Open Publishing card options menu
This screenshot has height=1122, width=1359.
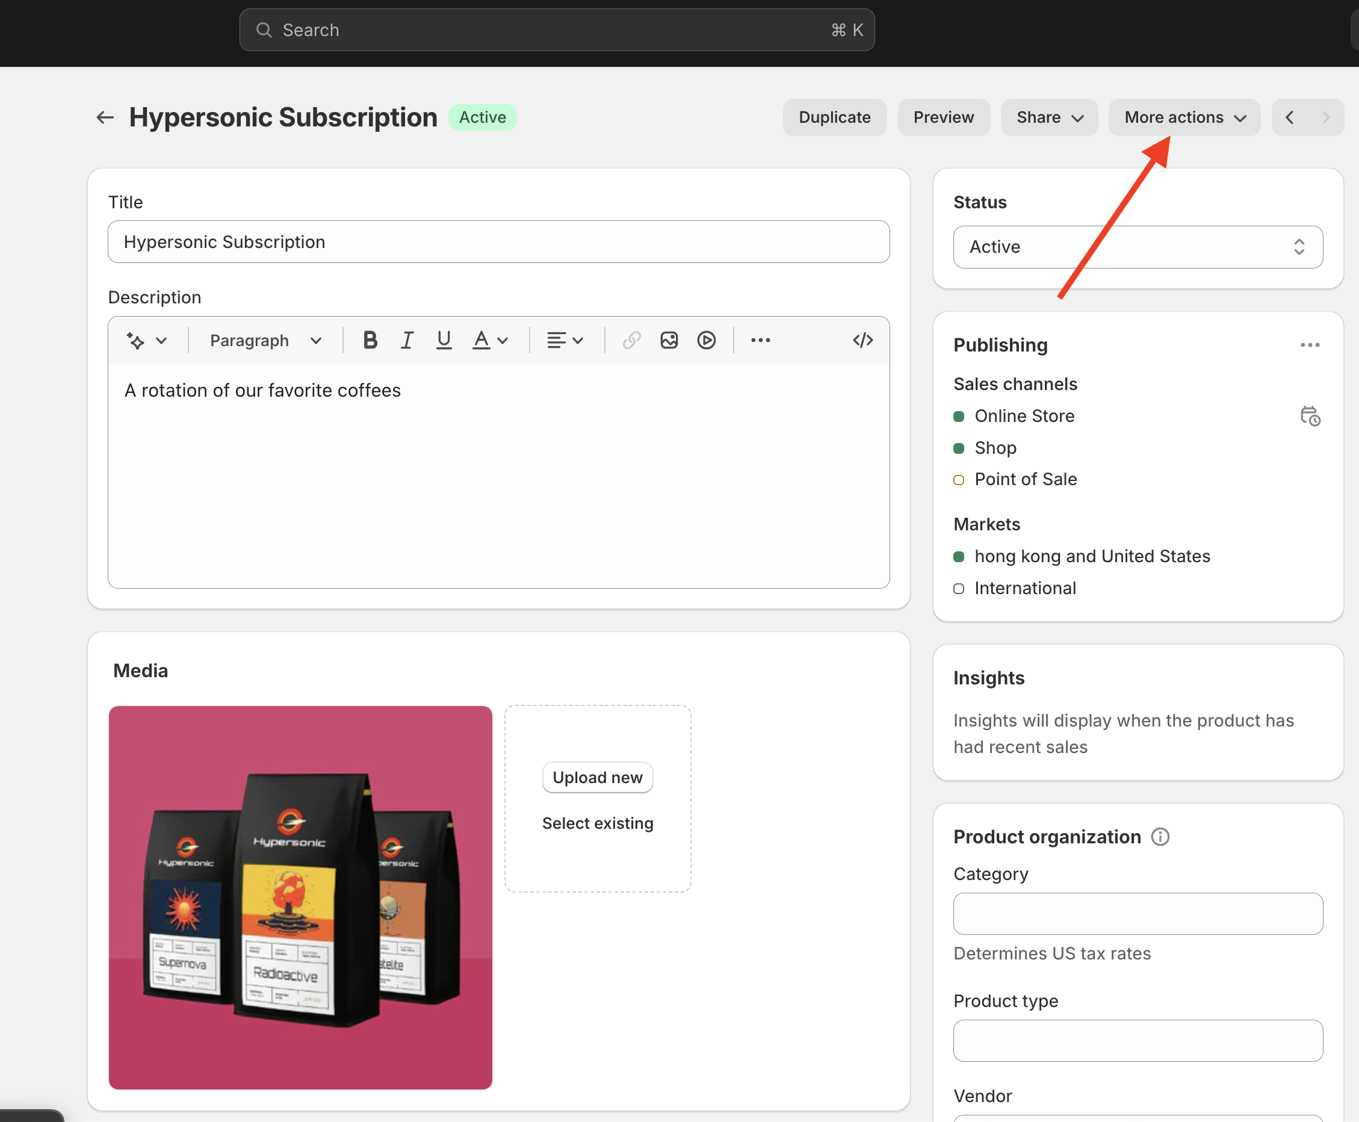(x=1310, y=345)
